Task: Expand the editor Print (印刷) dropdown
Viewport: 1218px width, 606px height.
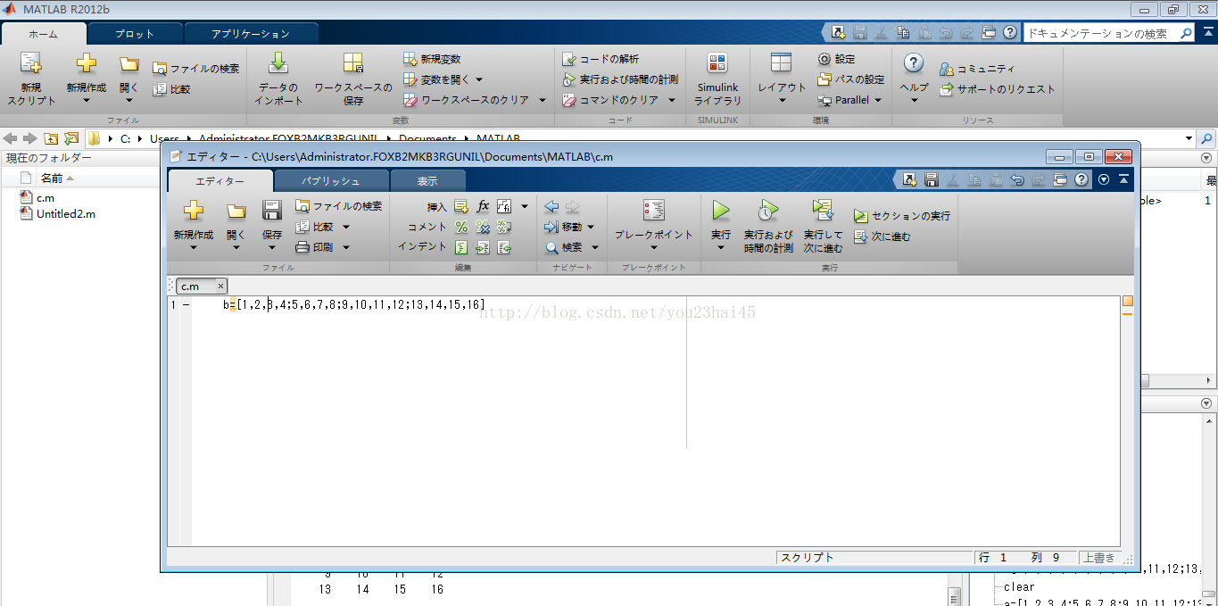Action: [x=346, y=247]
